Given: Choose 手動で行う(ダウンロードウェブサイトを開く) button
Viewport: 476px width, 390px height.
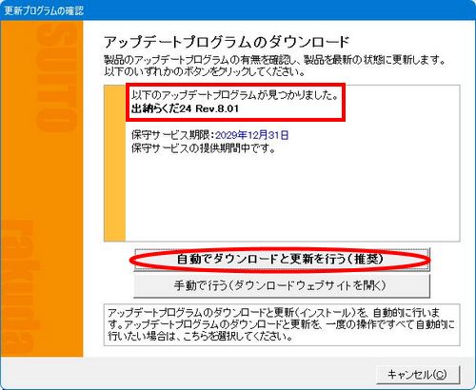Looking at the screenshot, I should 282,285.
